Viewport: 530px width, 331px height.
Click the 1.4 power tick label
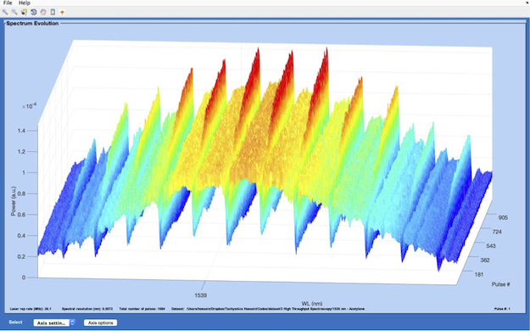coord(21,131)
